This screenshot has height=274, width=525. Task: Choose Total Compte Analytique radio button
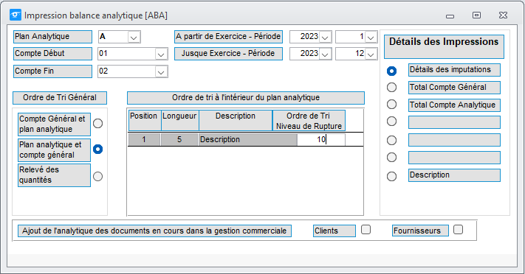391,105
